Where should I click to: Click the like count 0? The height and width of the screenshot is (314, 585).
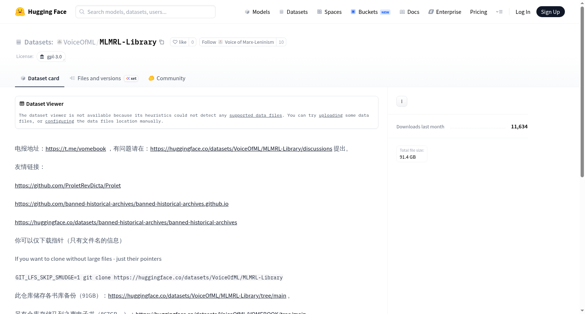pos(193,42)
